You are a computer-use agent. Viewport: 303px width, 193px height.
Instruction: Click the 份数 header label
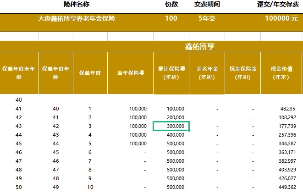(x=171, y=4)
